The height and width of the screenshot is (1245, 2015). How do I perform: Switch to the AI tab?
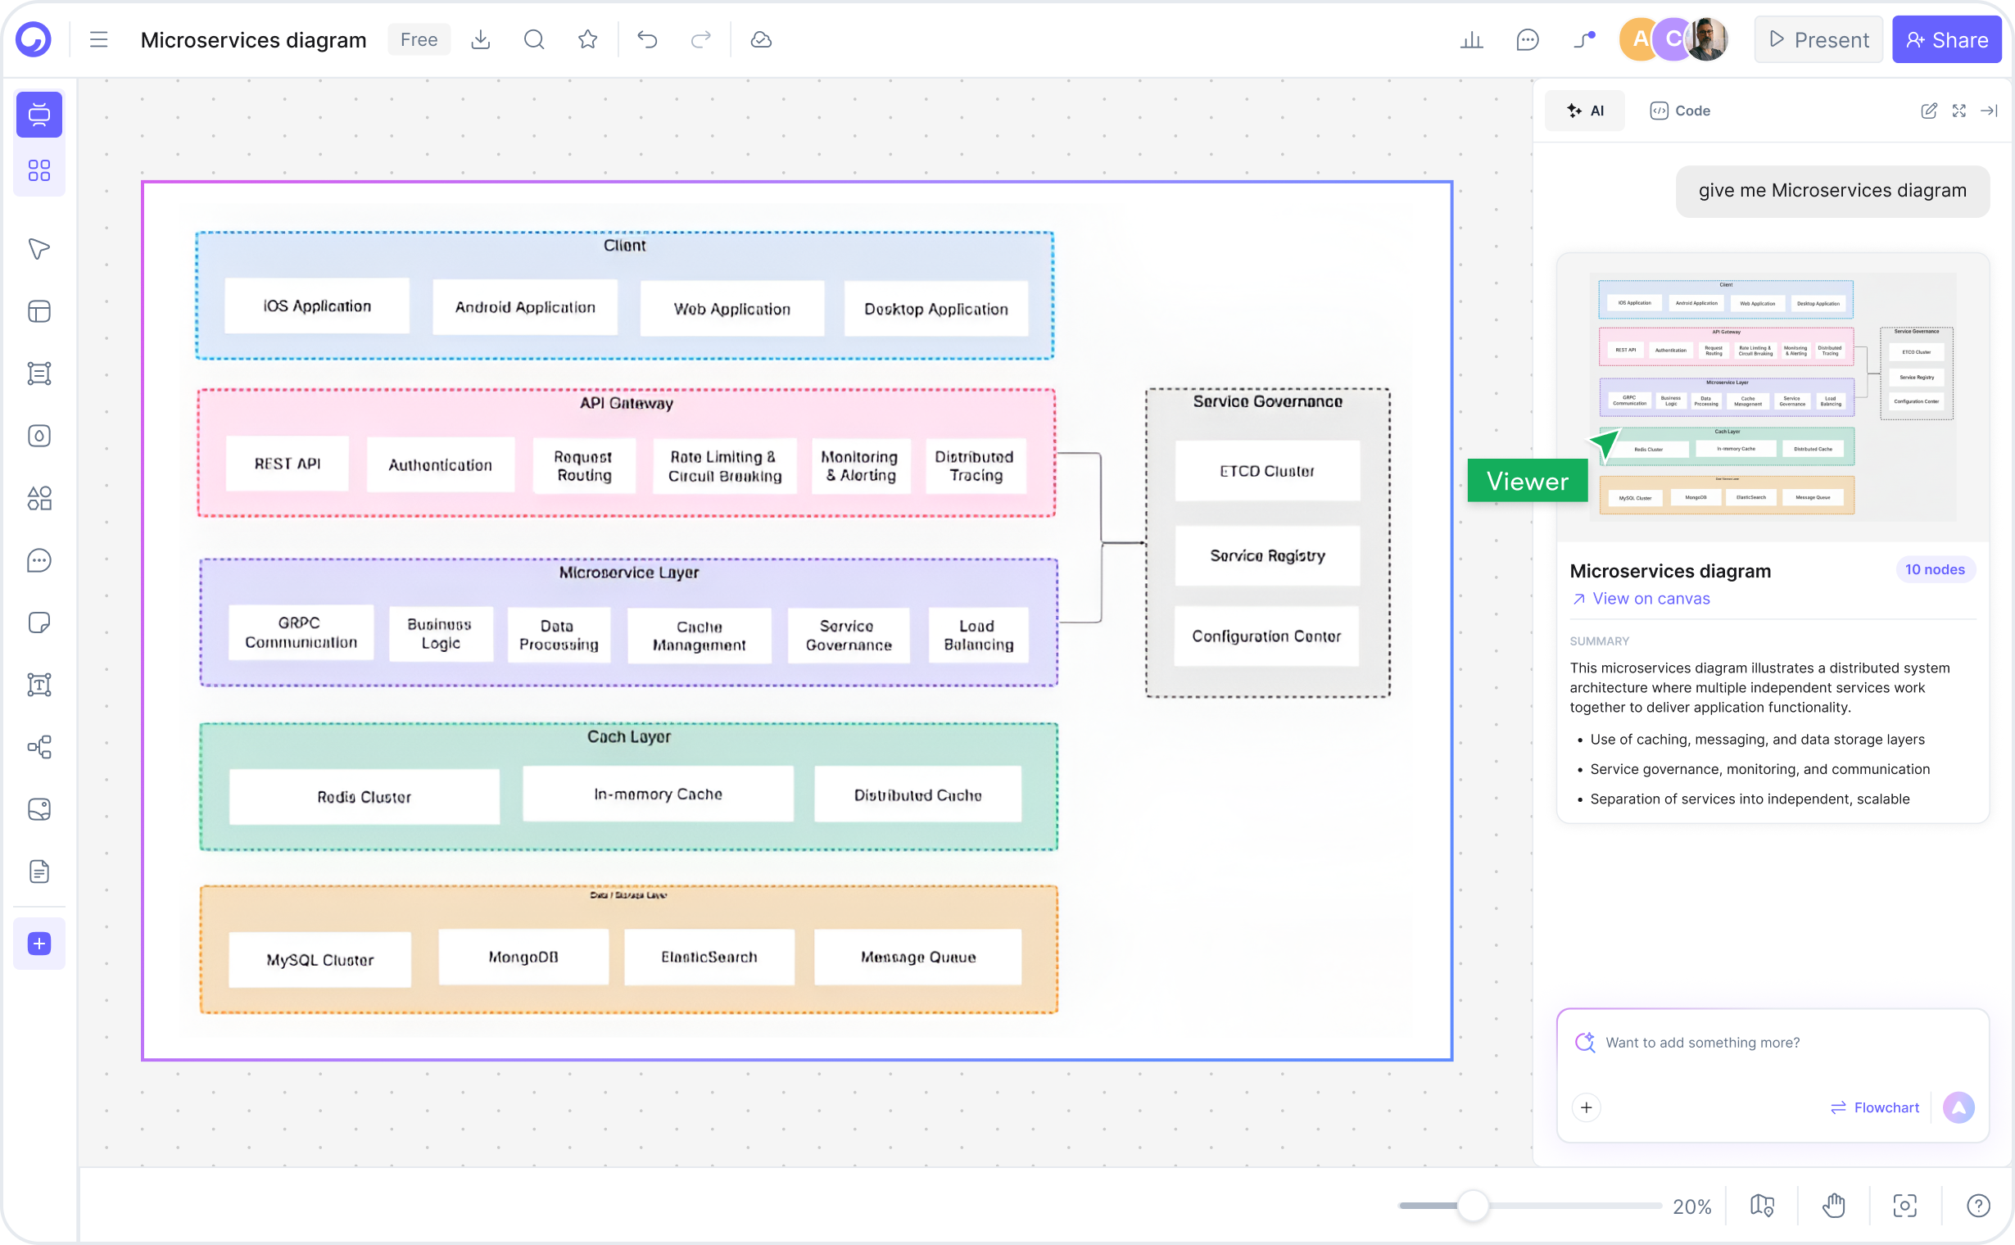pyautogui.click(x=1585, y=111)
